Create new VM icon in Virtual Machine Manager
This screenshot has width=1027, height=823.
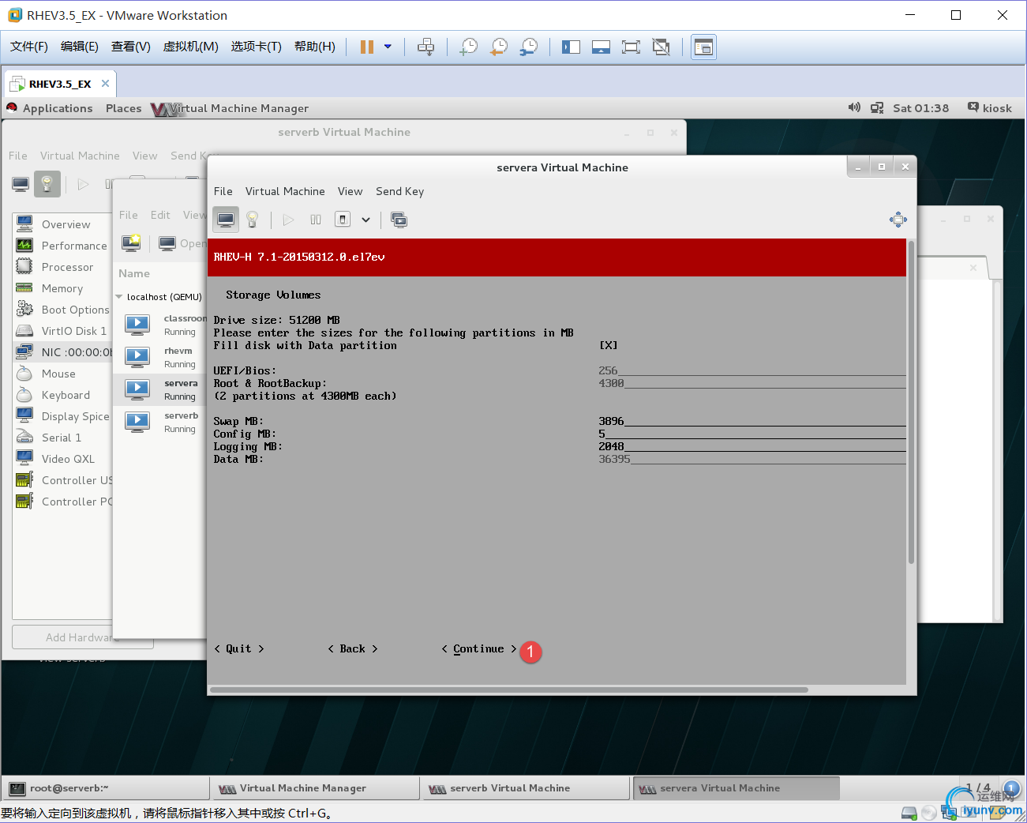(131, 243)
